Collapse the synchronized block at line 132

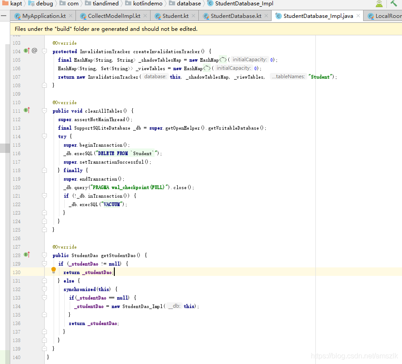click(44, 289)
